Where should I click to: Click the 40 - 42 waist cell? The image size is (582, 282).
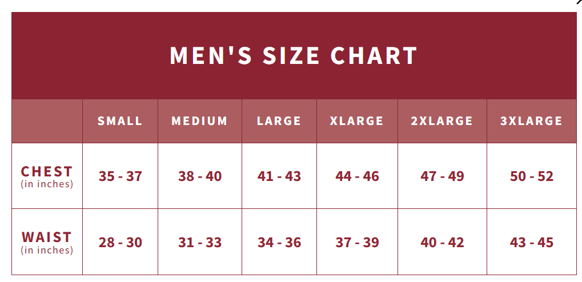click(442, 243)
